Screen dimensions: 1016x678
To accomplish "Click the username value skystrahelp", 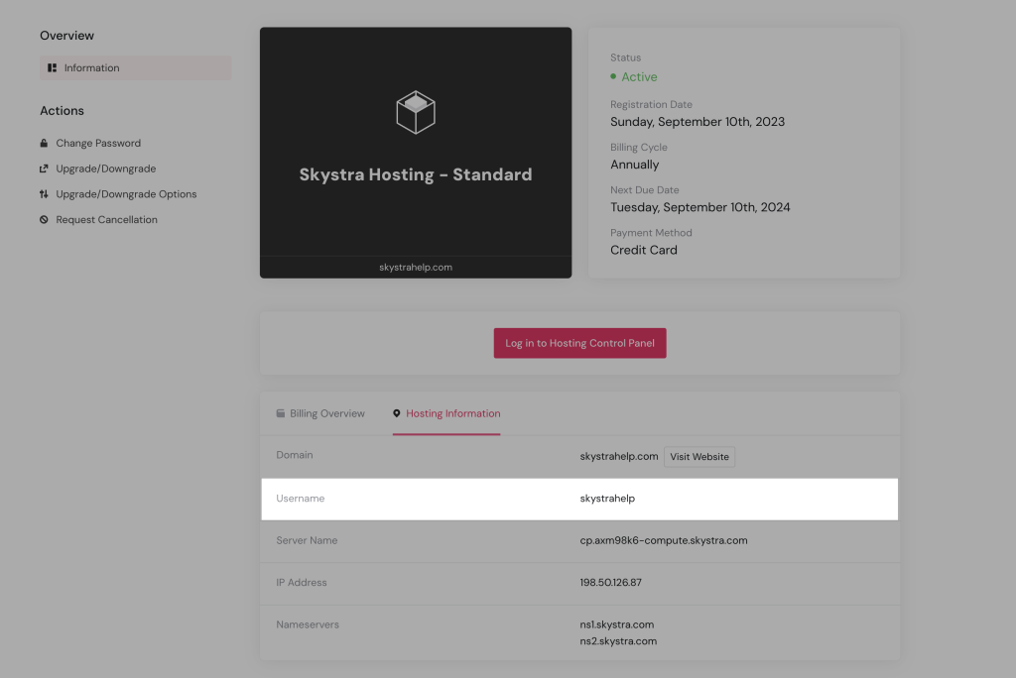I will (x=607, y=499).
